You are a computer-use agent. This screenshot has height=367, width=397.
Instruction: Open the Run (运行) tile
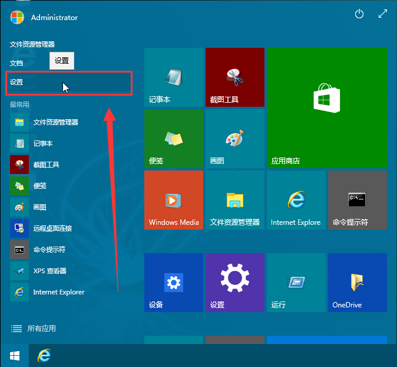coord(296,283)
